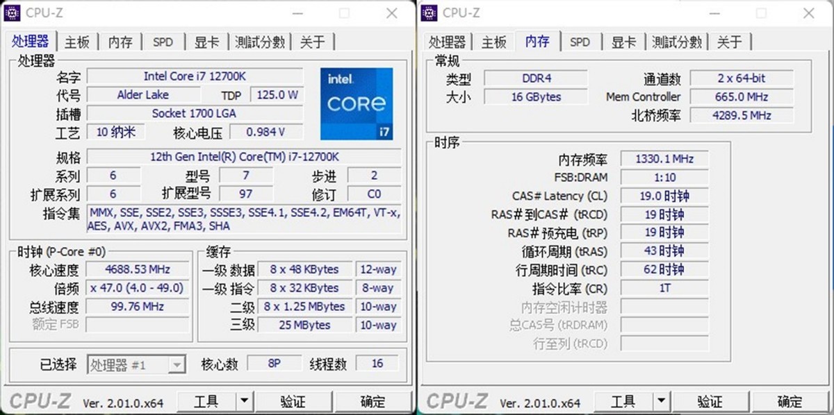This screenshot has width=834, height=415.
Task: Click the 验证 button in the right window
Action: (x=710, y=400)
